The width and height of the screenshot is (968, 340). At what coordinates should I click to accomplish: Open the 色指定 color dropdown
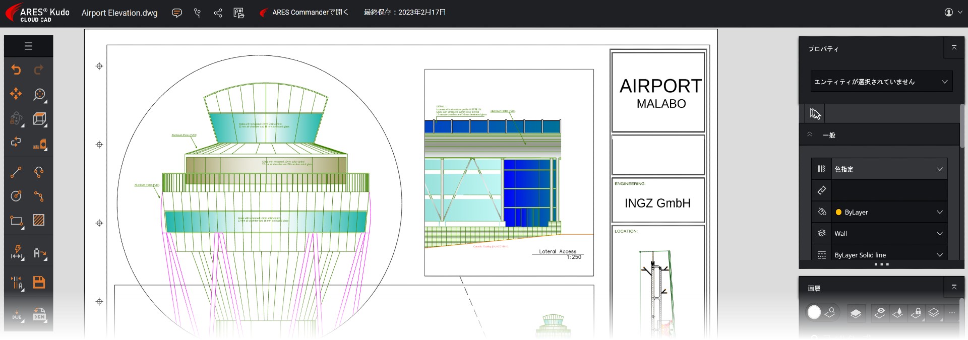[888, 169]
